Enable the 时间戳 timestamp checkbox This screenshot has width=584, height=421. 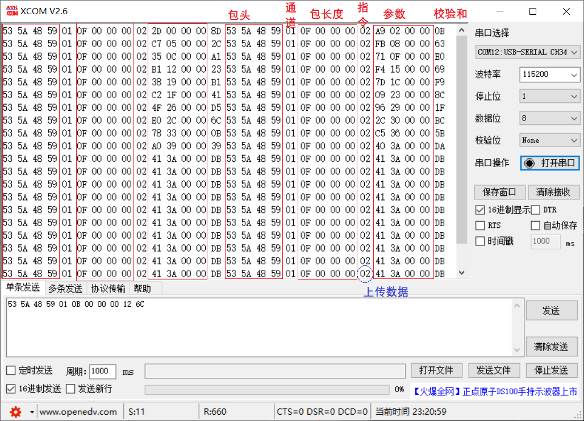coord(480,241)
